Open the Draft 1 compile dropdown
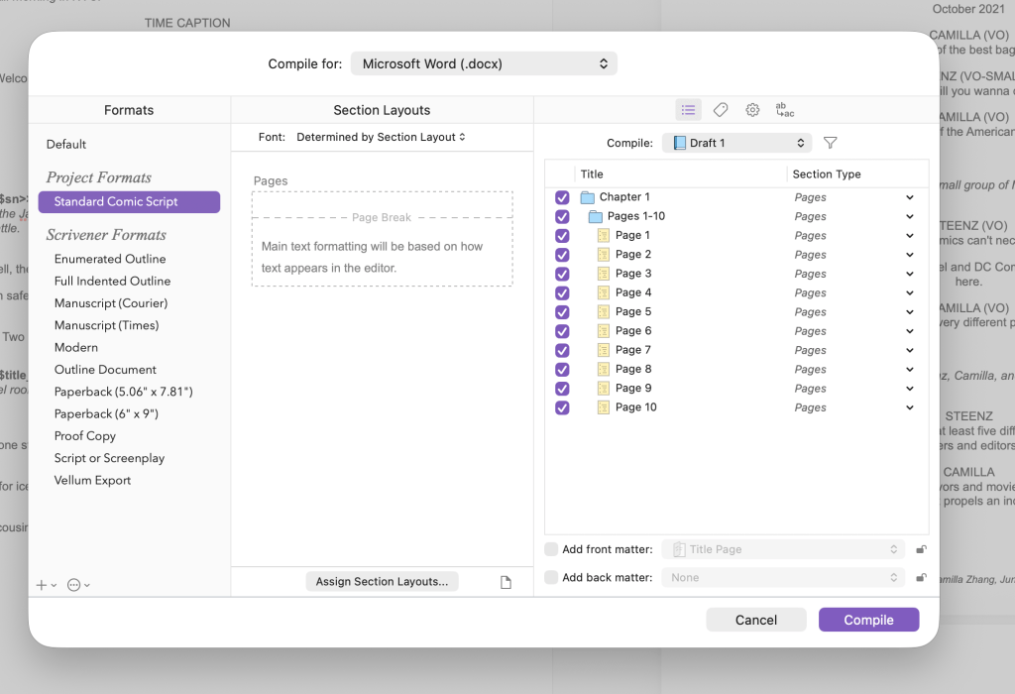The height and width of the screenshot is (694, 1015). pyautogui.click(x=736, y=143)
